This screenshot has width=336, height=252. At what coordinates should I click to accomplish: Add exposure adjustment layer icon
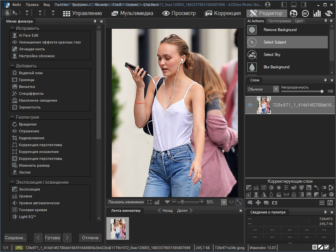coord(249,188)
